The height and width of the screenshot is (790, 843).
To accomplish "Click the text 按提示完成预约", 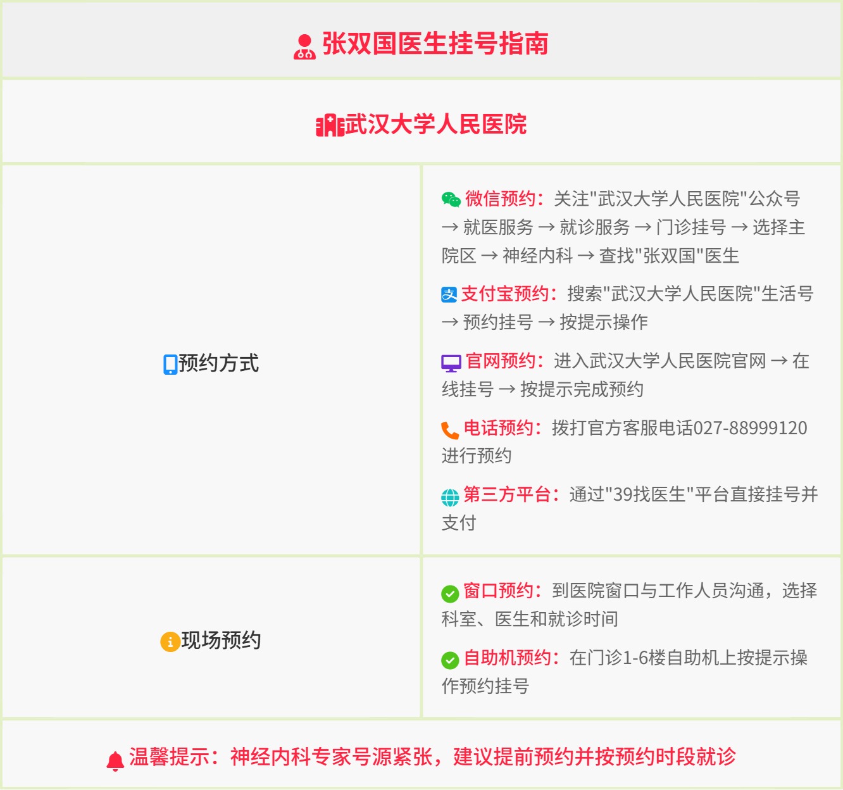I will pyautogui.click(x=582, y=389).
